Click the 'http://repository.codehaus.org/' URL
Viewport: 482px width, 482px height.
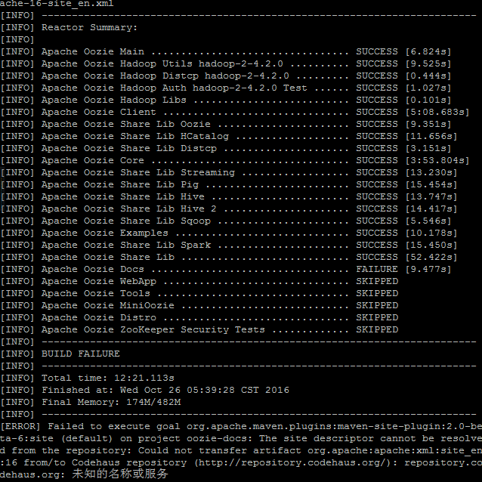pyautogui.click(x=292, y=462)
